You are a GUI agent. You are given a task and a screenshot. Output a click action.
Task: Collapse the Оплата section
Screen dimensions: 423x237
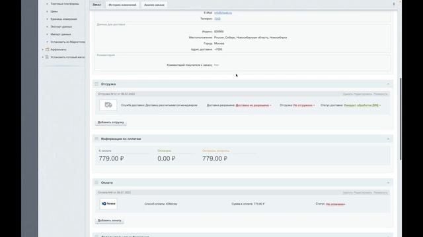(388, 183)
